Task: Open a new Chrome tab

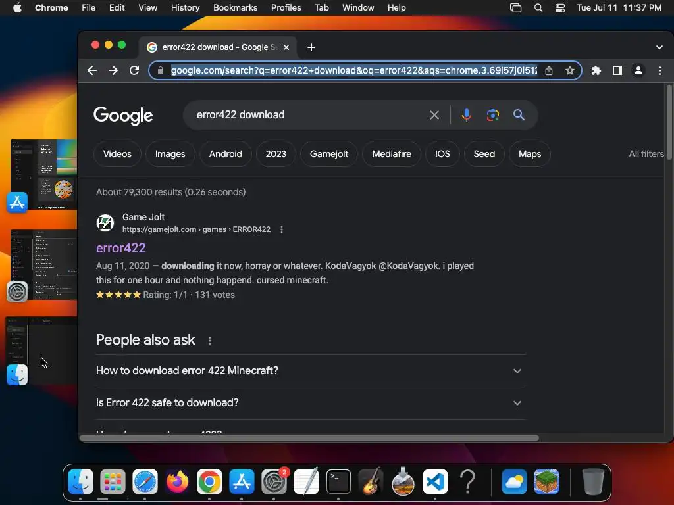Action: point(311,47)
